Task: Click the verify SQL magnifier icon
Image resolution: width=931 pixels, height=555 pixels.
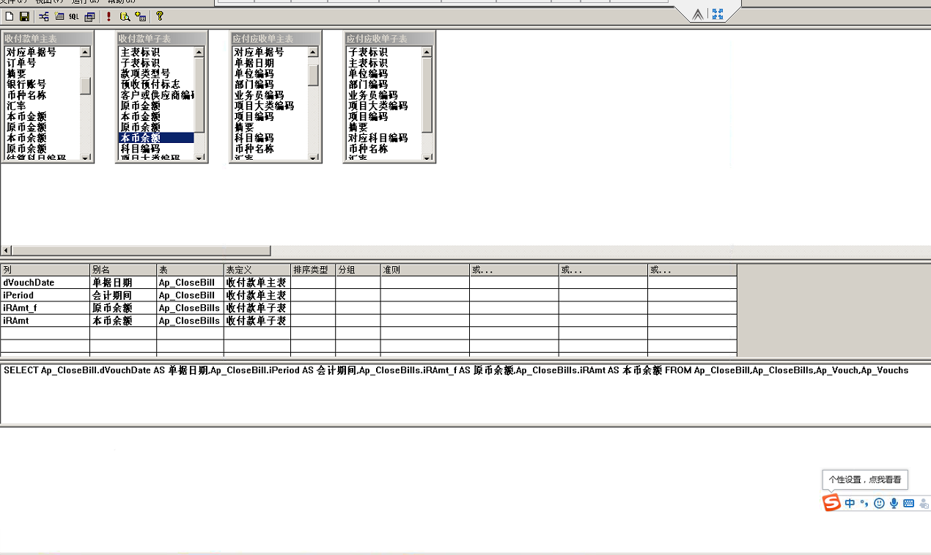Action: tap(125, 16)
